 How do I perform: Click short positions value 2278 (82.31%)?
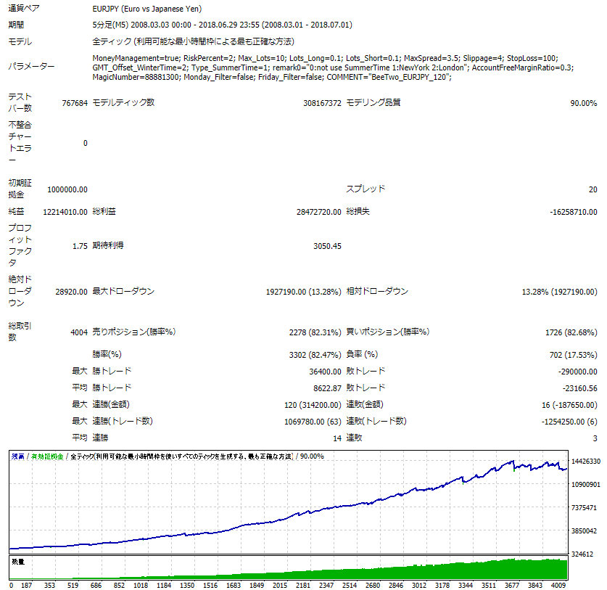(x=315, y=332)
